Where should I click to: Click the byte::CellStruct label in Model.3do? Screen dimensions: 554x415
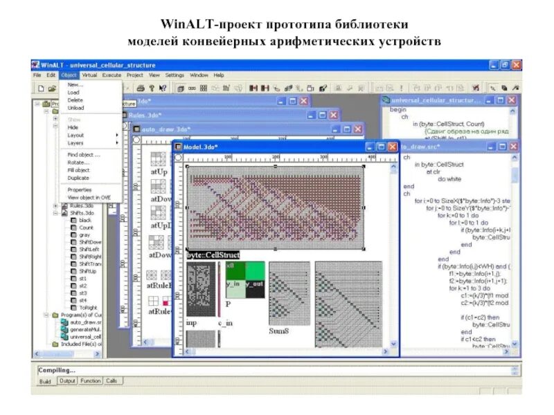[213, 255]
